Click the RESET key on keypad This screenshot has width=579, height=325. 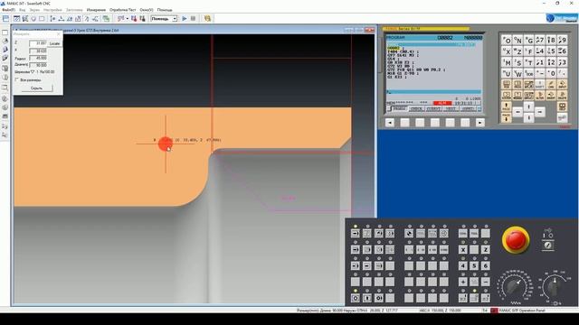coord(563,117)
